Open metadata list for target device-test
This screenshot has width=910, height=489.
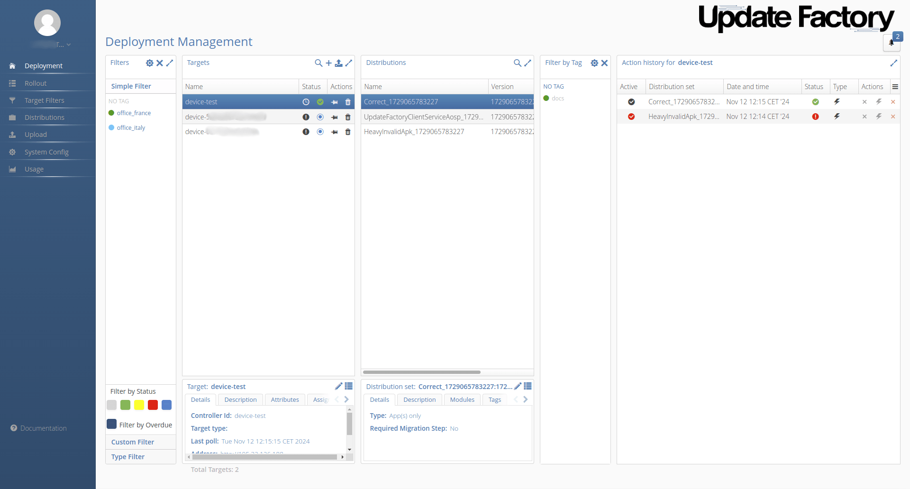coord(349,386)
